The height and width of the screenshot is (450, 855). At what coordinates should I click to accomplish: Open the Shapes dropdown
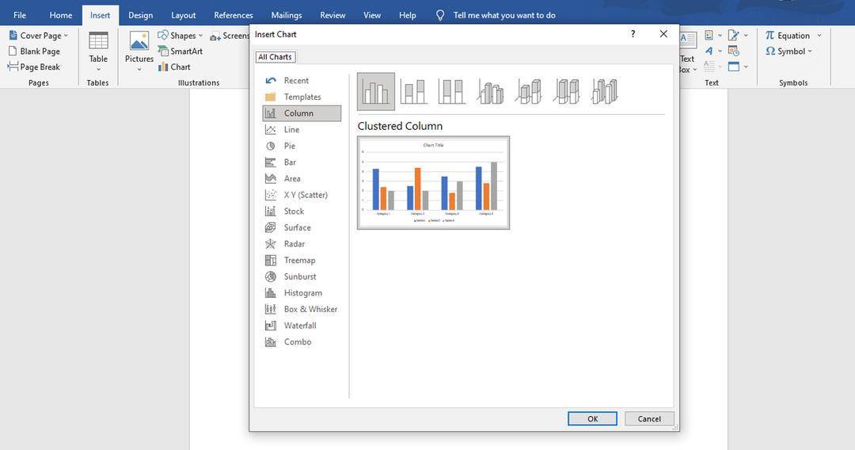coord(180,36)
